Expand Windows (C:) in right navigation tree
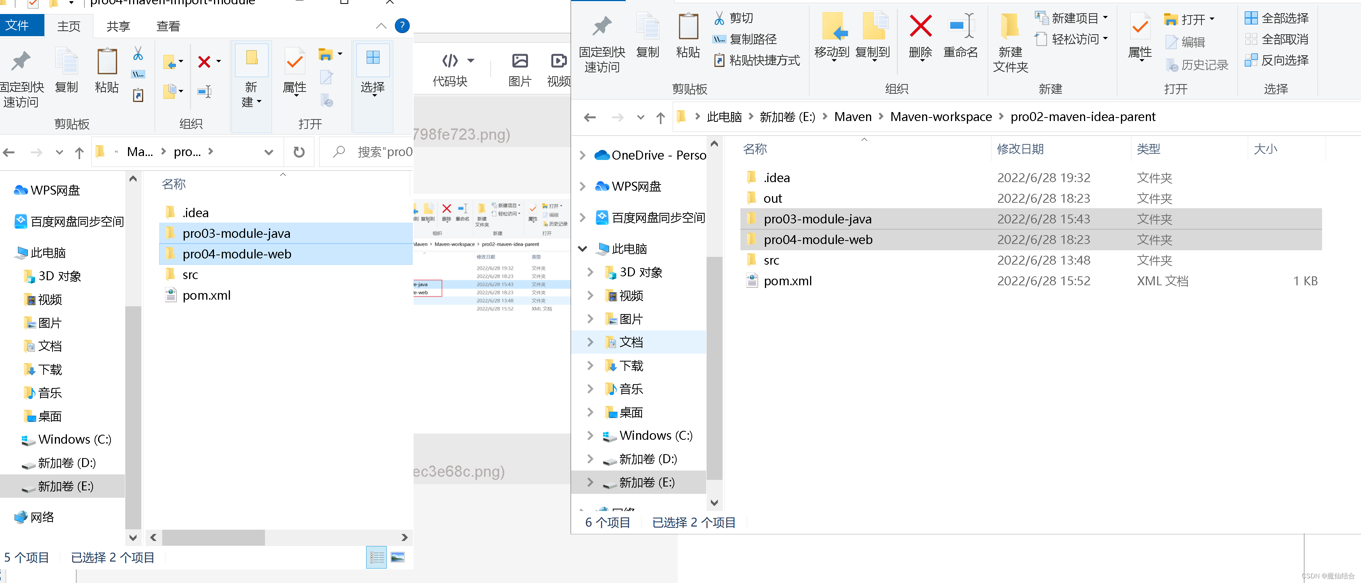This screenshot has width=1361, height=583. 590,435
